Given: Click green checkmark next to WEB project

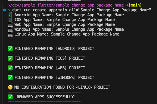Looking at the screenshot, I should (x=10, y=68).
